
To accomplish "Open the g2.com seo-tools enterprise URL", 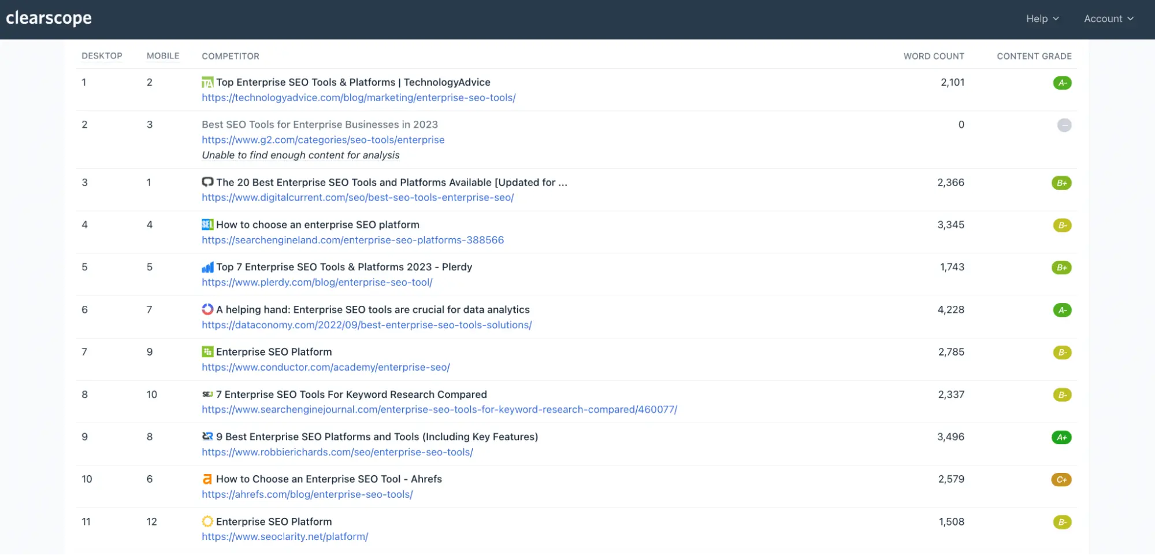I will tap(323, 140).
